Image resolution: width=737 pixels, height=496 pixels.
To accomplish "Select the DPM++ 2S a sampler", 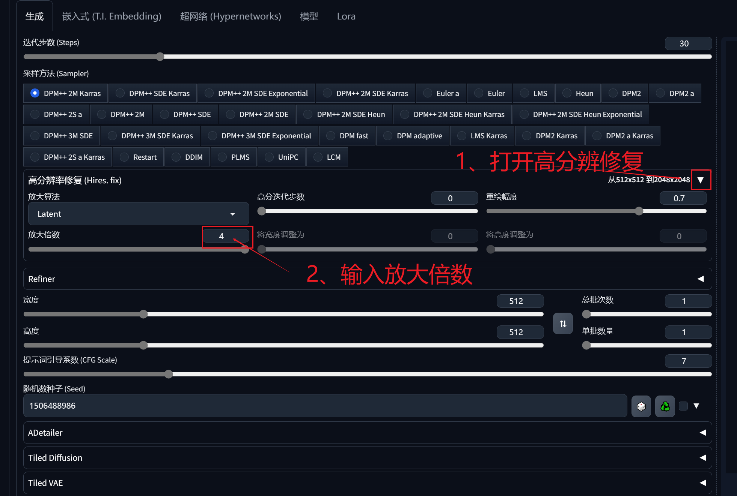I will pos(56,114).
